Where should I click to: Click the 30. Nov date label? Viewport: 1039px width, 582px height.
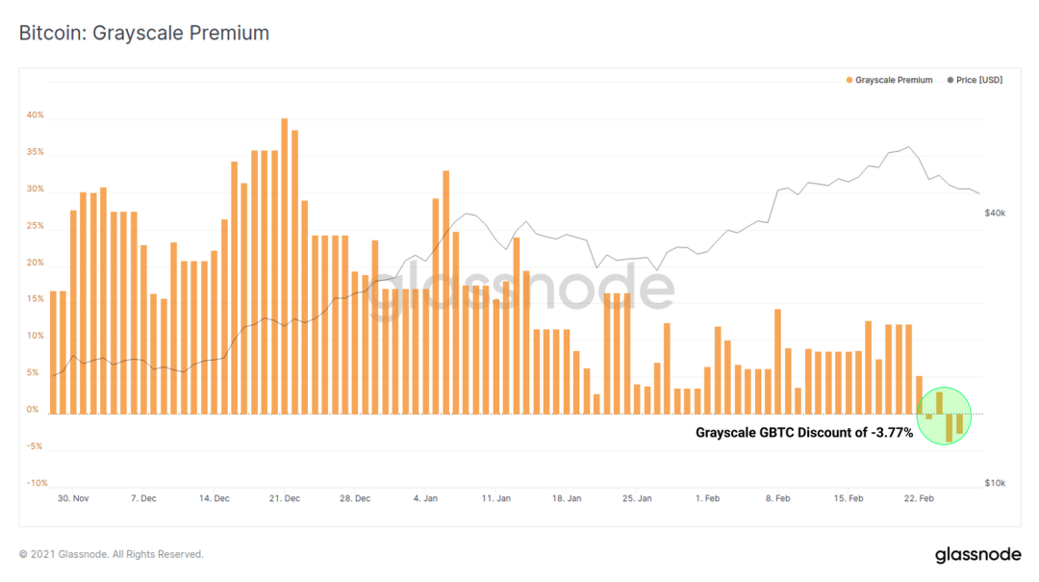[x=73, y=498]
